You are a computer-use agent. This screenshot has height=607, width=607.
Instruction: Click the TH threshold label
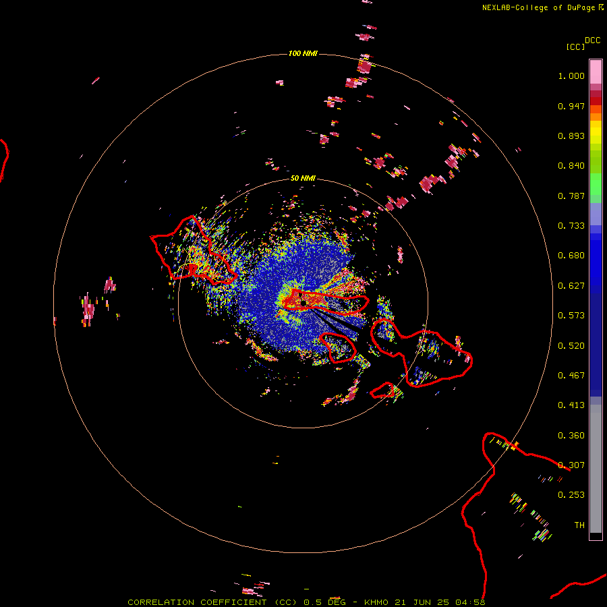[579, 525]
